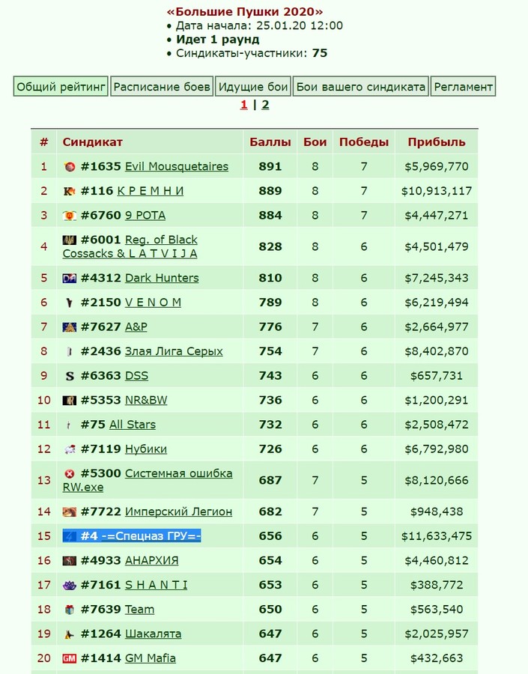This screenshot has height=674, width=528.
Task: Open the NR&BW syndicate link
Action: click(x=146, y=400)
